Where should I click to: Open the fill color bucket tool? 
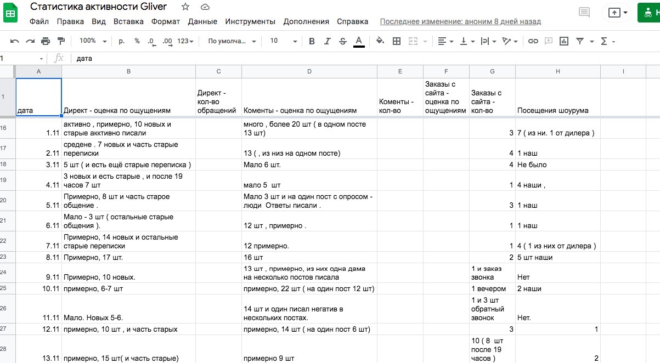pos(380,41)
